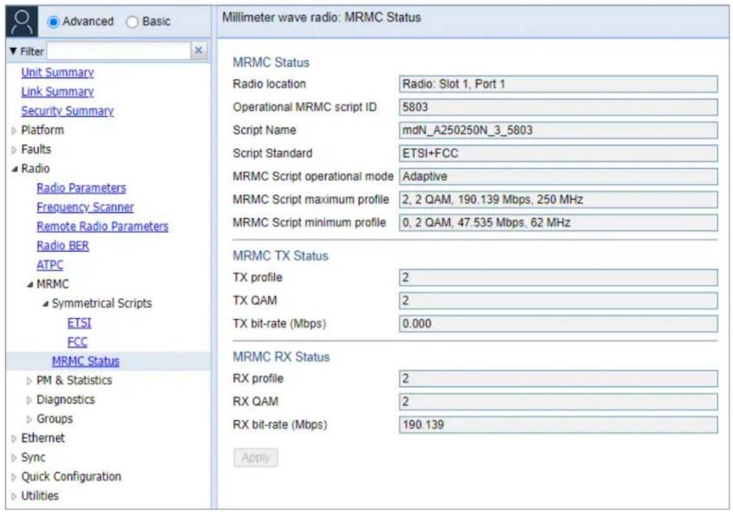Open Security Summary link
Screen dimensions: 733x512
pos(67,111)
